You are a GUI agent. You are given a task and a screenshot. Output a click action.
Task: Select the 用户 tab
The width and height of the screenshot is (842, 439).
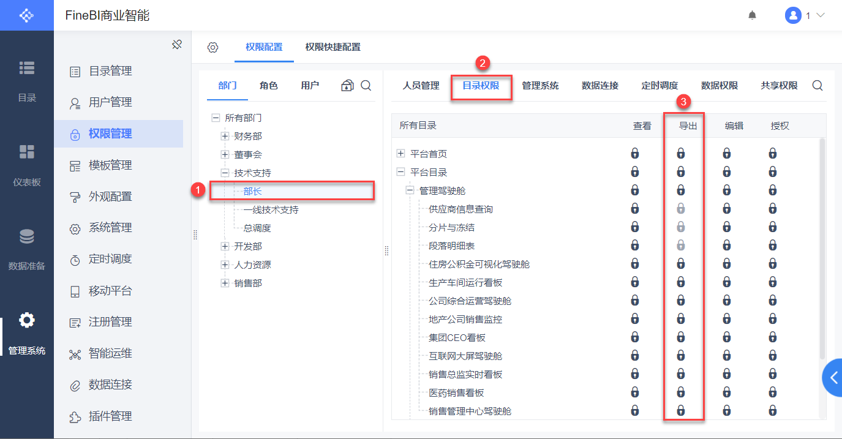[x=310, y=86]
